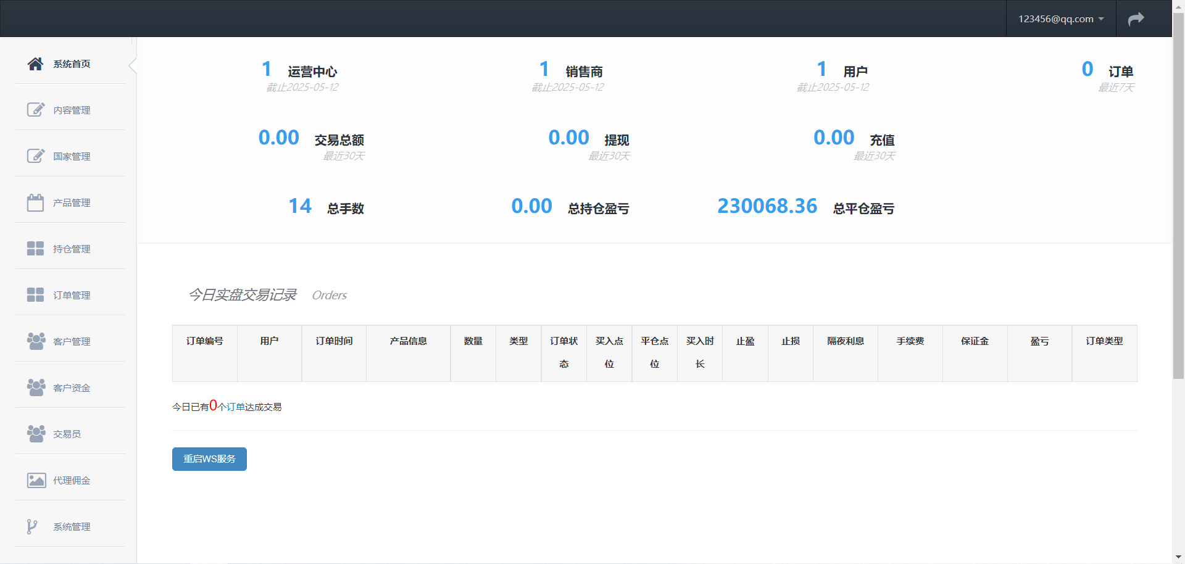The height and width of the screenshot is (564, 1185).
Task: Click the 订单编号 column header
Action: click(x=204, y=341)
